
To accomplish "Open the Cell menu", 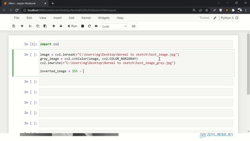I will click(x=71, y=18).
